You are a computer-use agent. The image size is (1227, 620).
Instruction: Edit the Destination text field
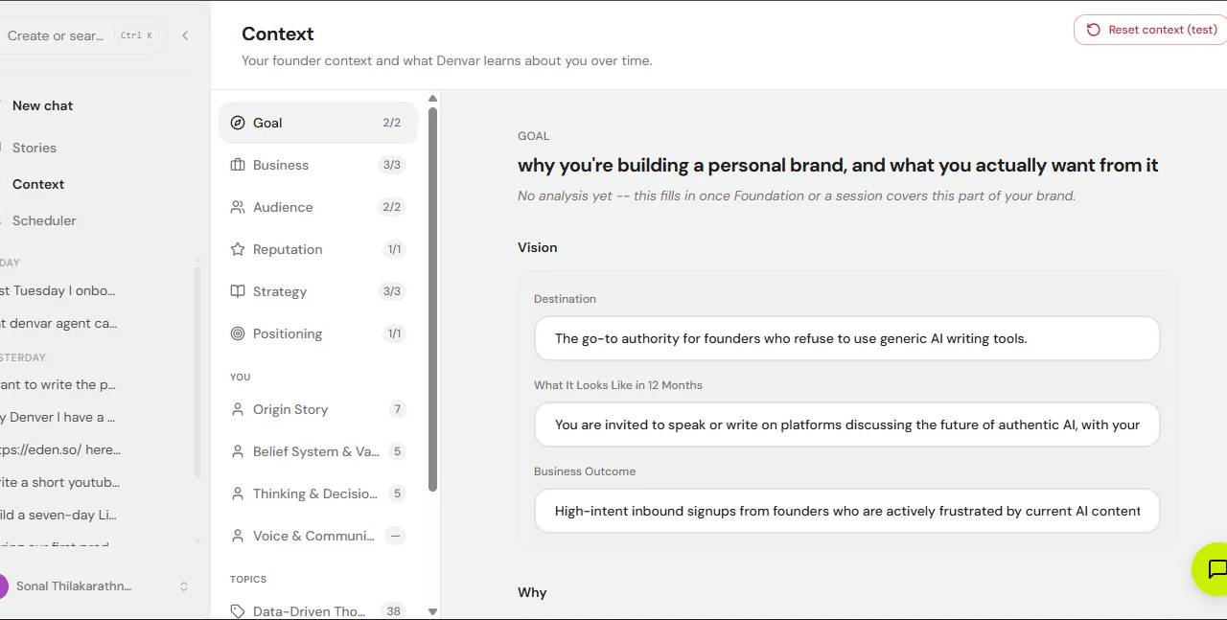pyautogui.click(x=847, y=338)
